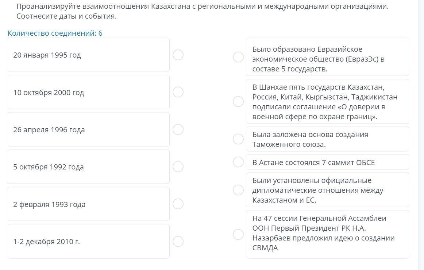
Task: Click the 20 января 1995 год date box
Action: point(89,55)
